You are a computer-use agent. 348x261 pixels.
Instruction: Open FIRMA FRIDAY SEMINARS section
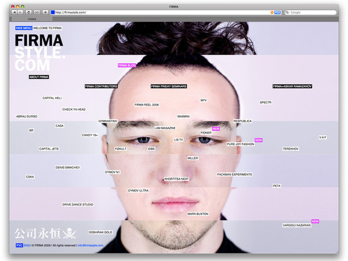click(169, 86)
